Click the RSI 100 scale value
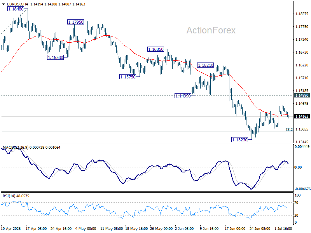This screenshot has height=233, width=311. tap(297, 195)
